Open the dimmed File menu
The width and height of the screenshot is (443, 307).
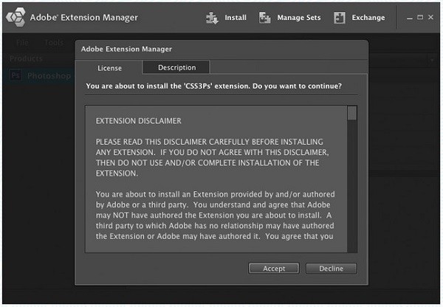tap(22, 43)
